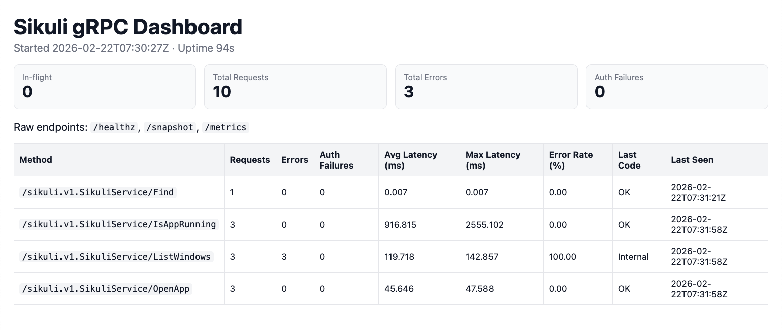Select the IsAppRunning method name
Viewport: 782px width, 330px height.
pyautogui.click(x=119, y=224)
